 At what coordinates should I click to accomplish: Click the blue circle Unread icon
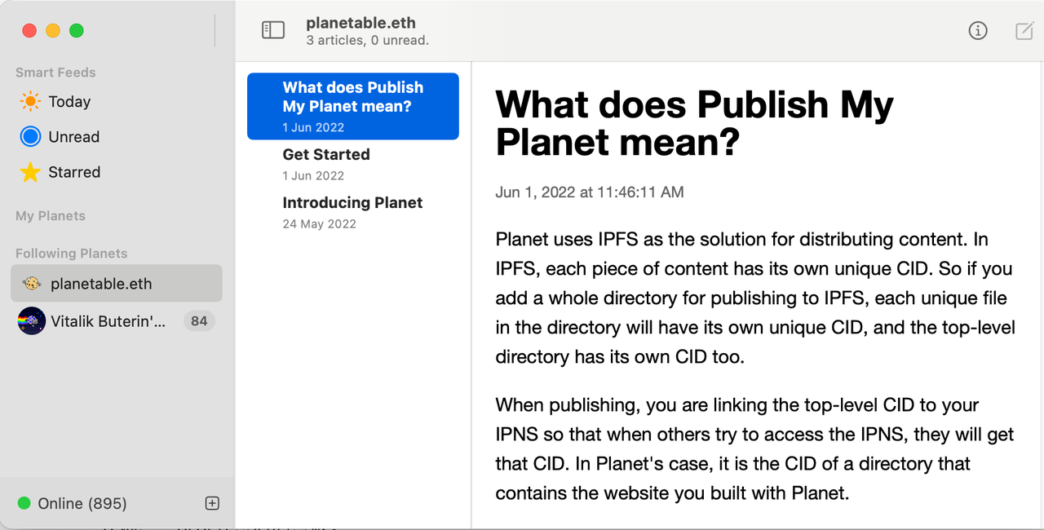coord(30,137)
